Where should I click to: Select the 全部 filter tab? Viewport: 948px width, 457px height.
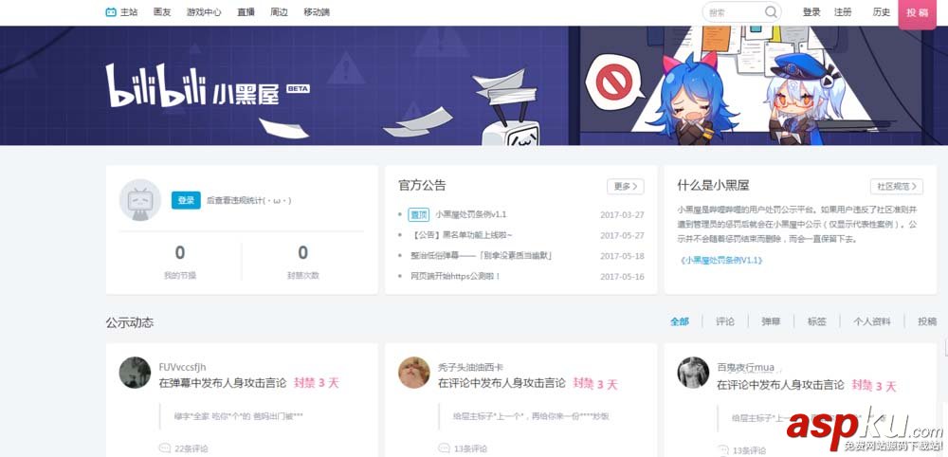pos(680,321)
